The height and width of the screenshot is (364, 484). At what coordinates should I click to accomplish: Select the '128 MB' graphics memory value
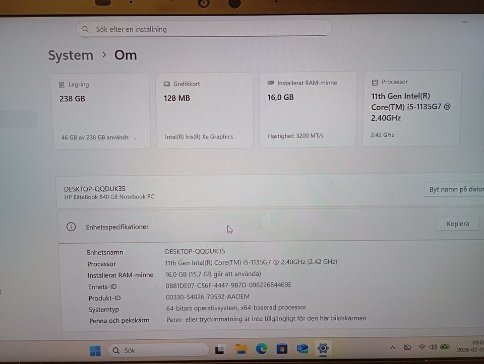[176, 98]
